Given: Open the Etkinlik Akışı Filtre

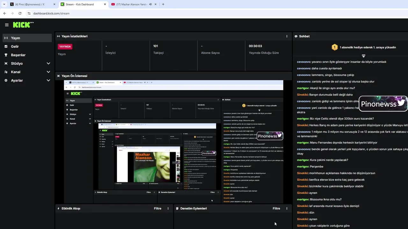Looking at the screenshot, I should pyautogui.click(x=158, y=208).
